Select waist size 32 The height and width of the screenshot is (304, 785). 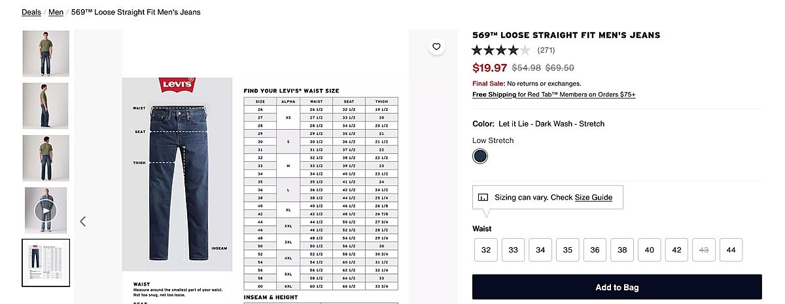coord(486,250)
